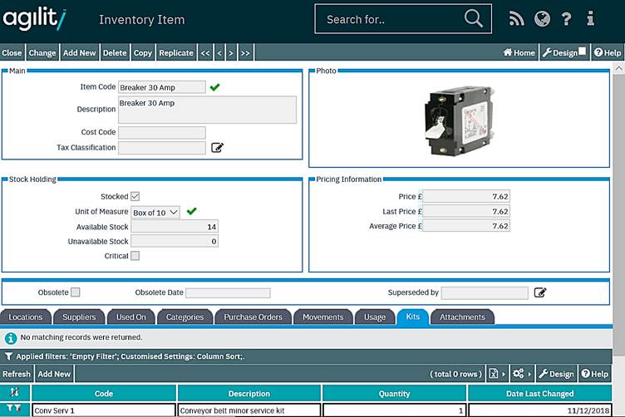Open the grid settings gears menu
Screen dimensions: 625x417
click(x=520, y=374)
